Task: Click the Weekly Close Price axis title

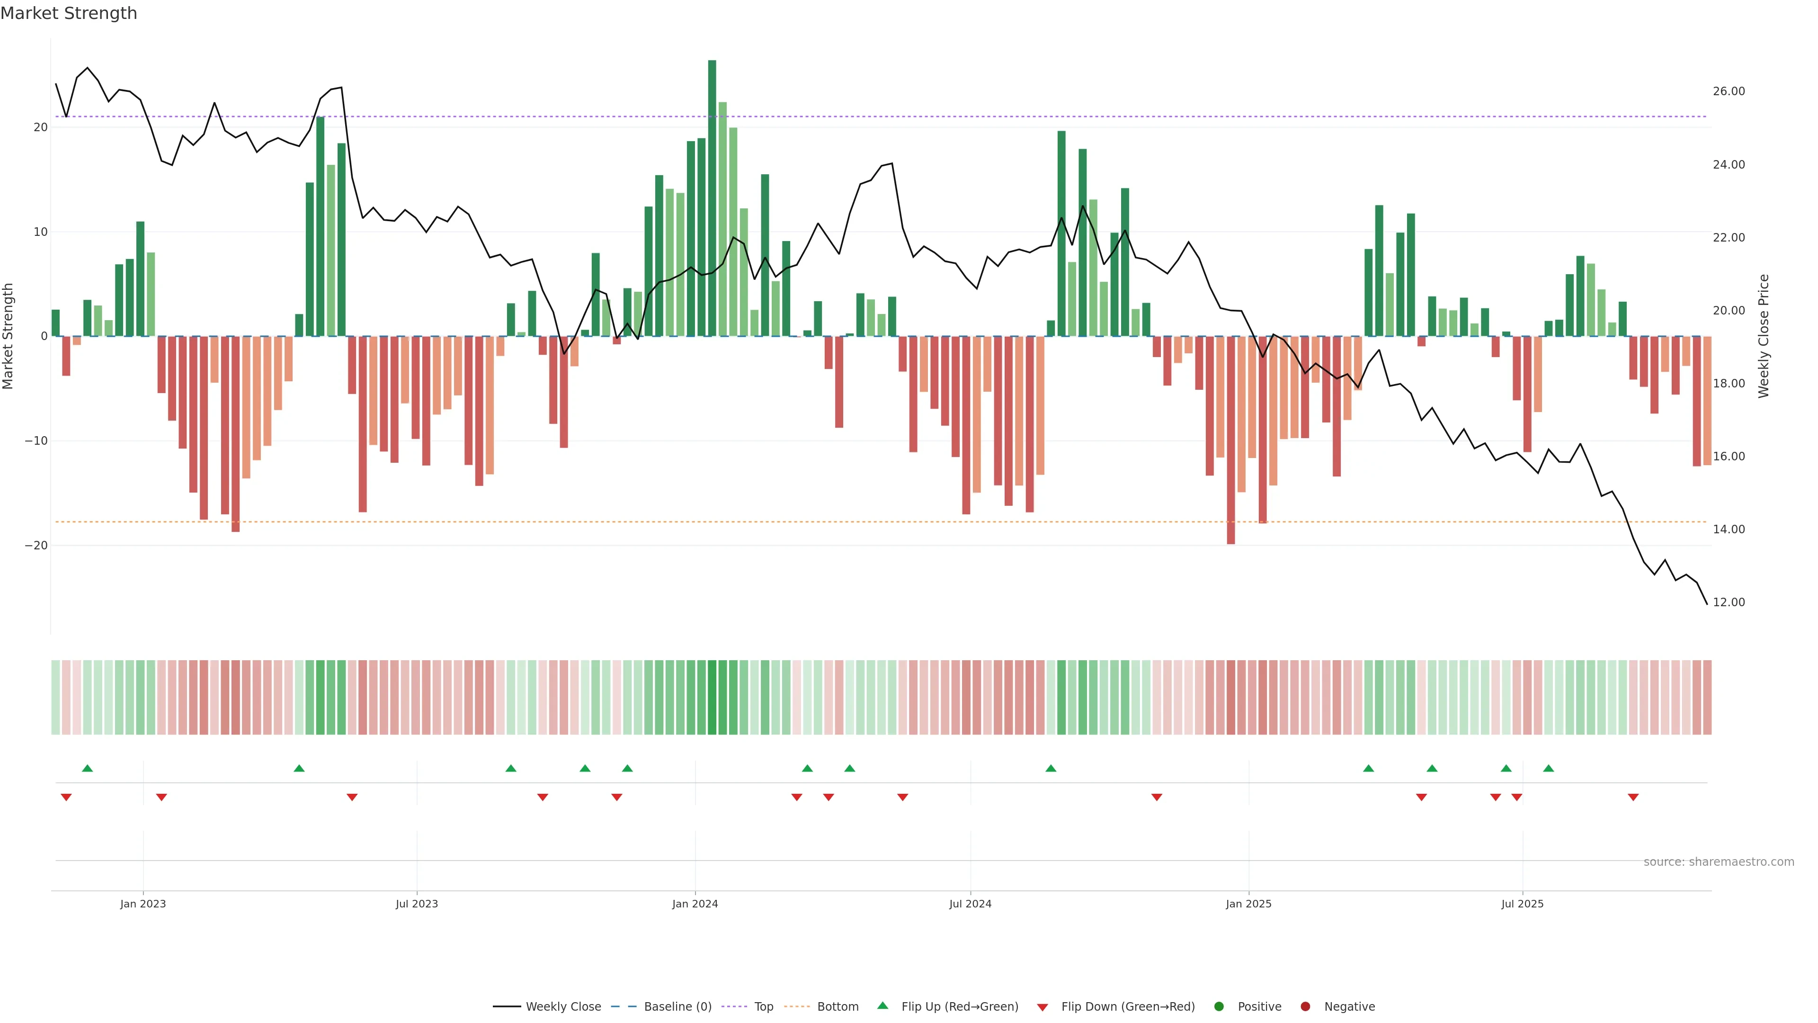Action: [x=1764, y=336]
